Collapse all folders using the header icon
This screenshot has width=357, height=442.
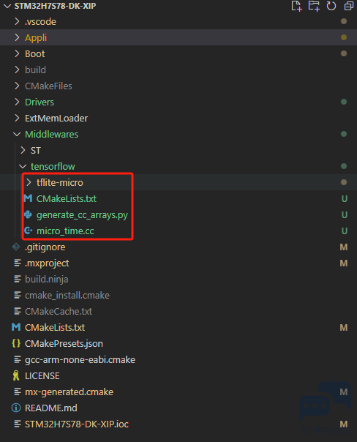pyautogui.click(x=348, y=6)
